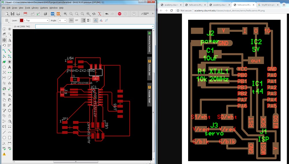This screenshot has width=289, height=164.
Task: Click the Zoom to fit icon
Action: click(65, 14)
